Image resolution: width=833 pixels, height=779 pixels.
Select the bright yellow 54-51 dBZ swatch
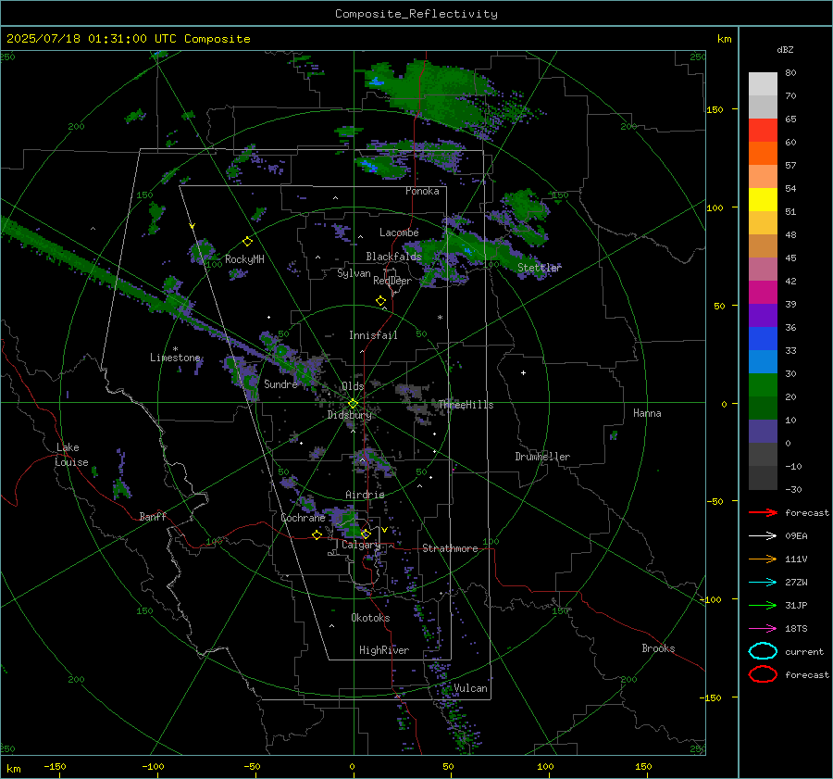763,200
